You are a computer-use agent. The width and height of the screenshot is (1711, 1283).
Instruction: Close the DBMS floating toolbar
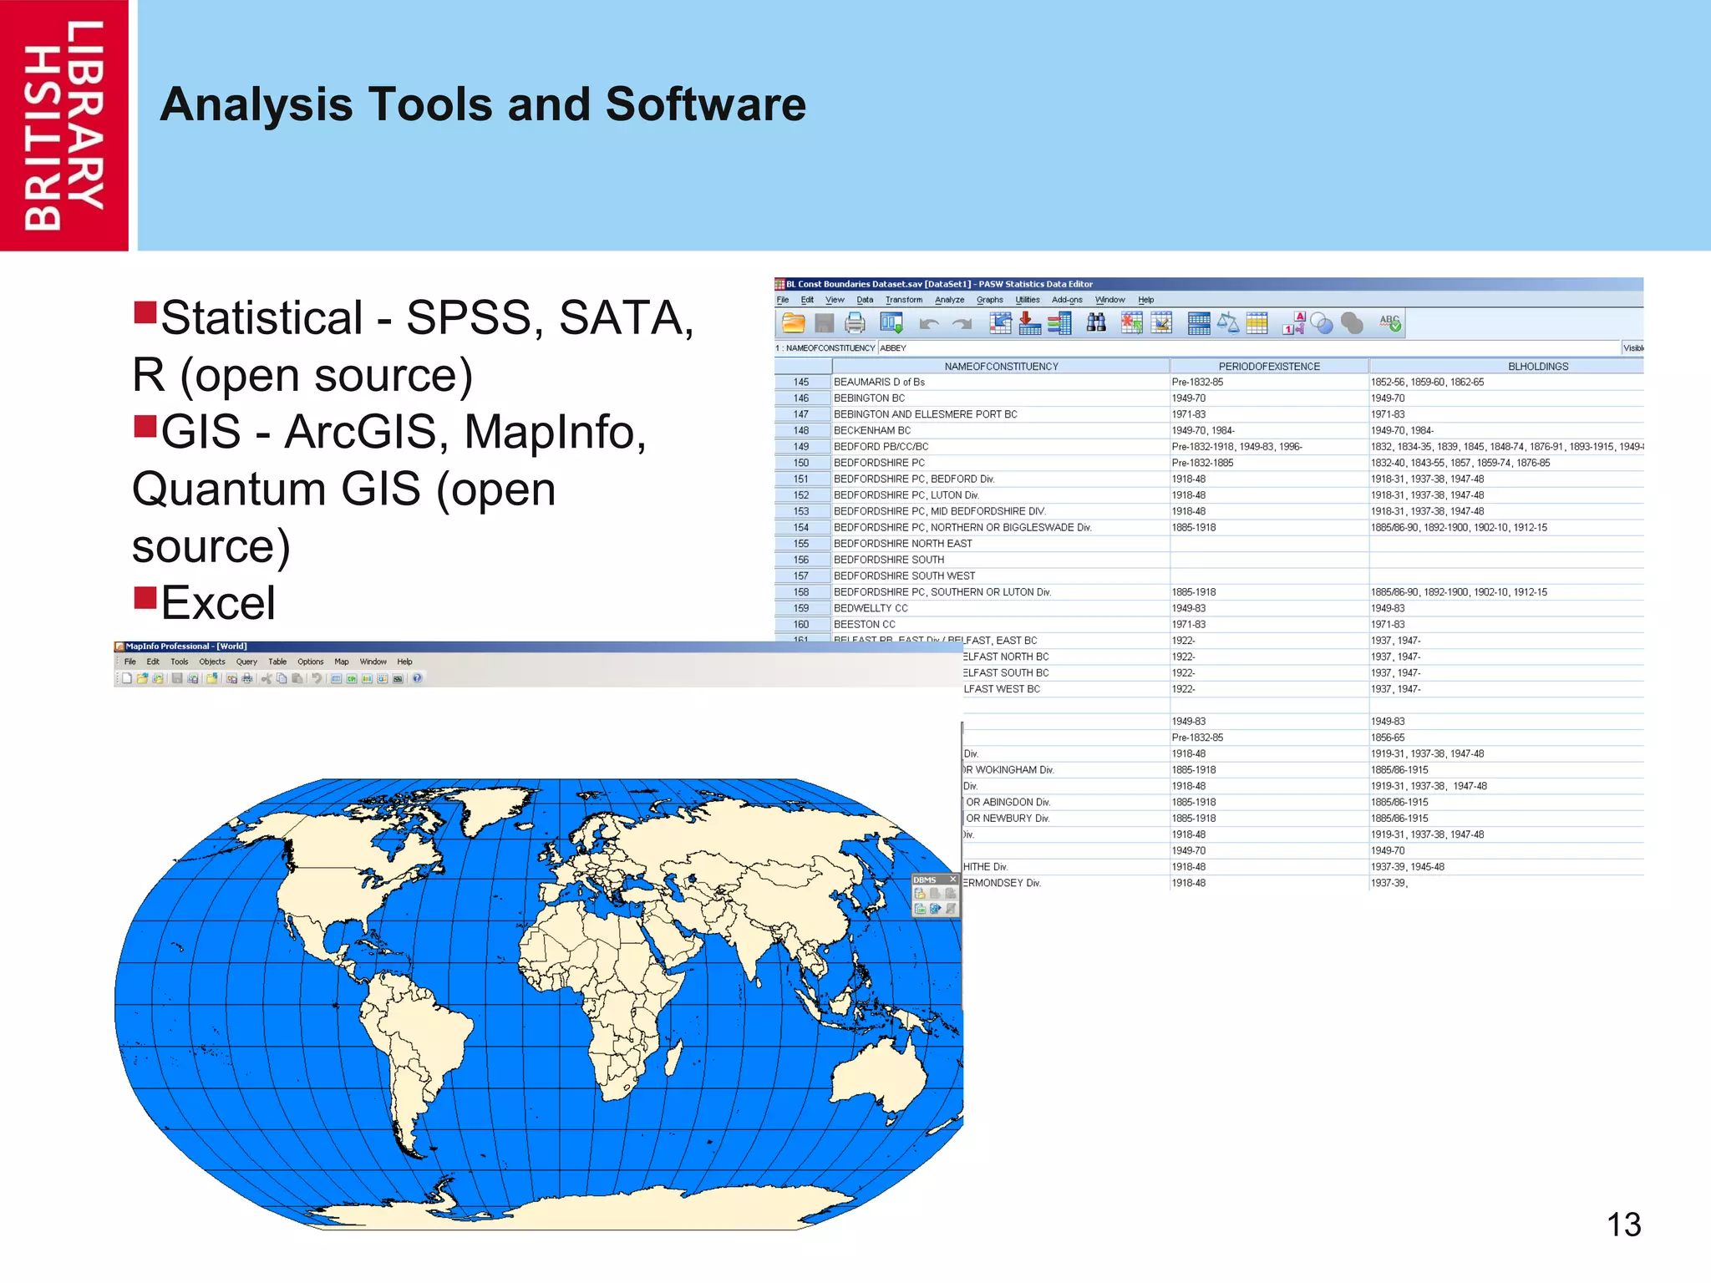952,880
